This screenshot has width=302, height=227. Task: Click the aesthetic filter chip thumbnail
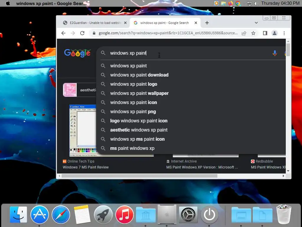[x=70, y=90]
